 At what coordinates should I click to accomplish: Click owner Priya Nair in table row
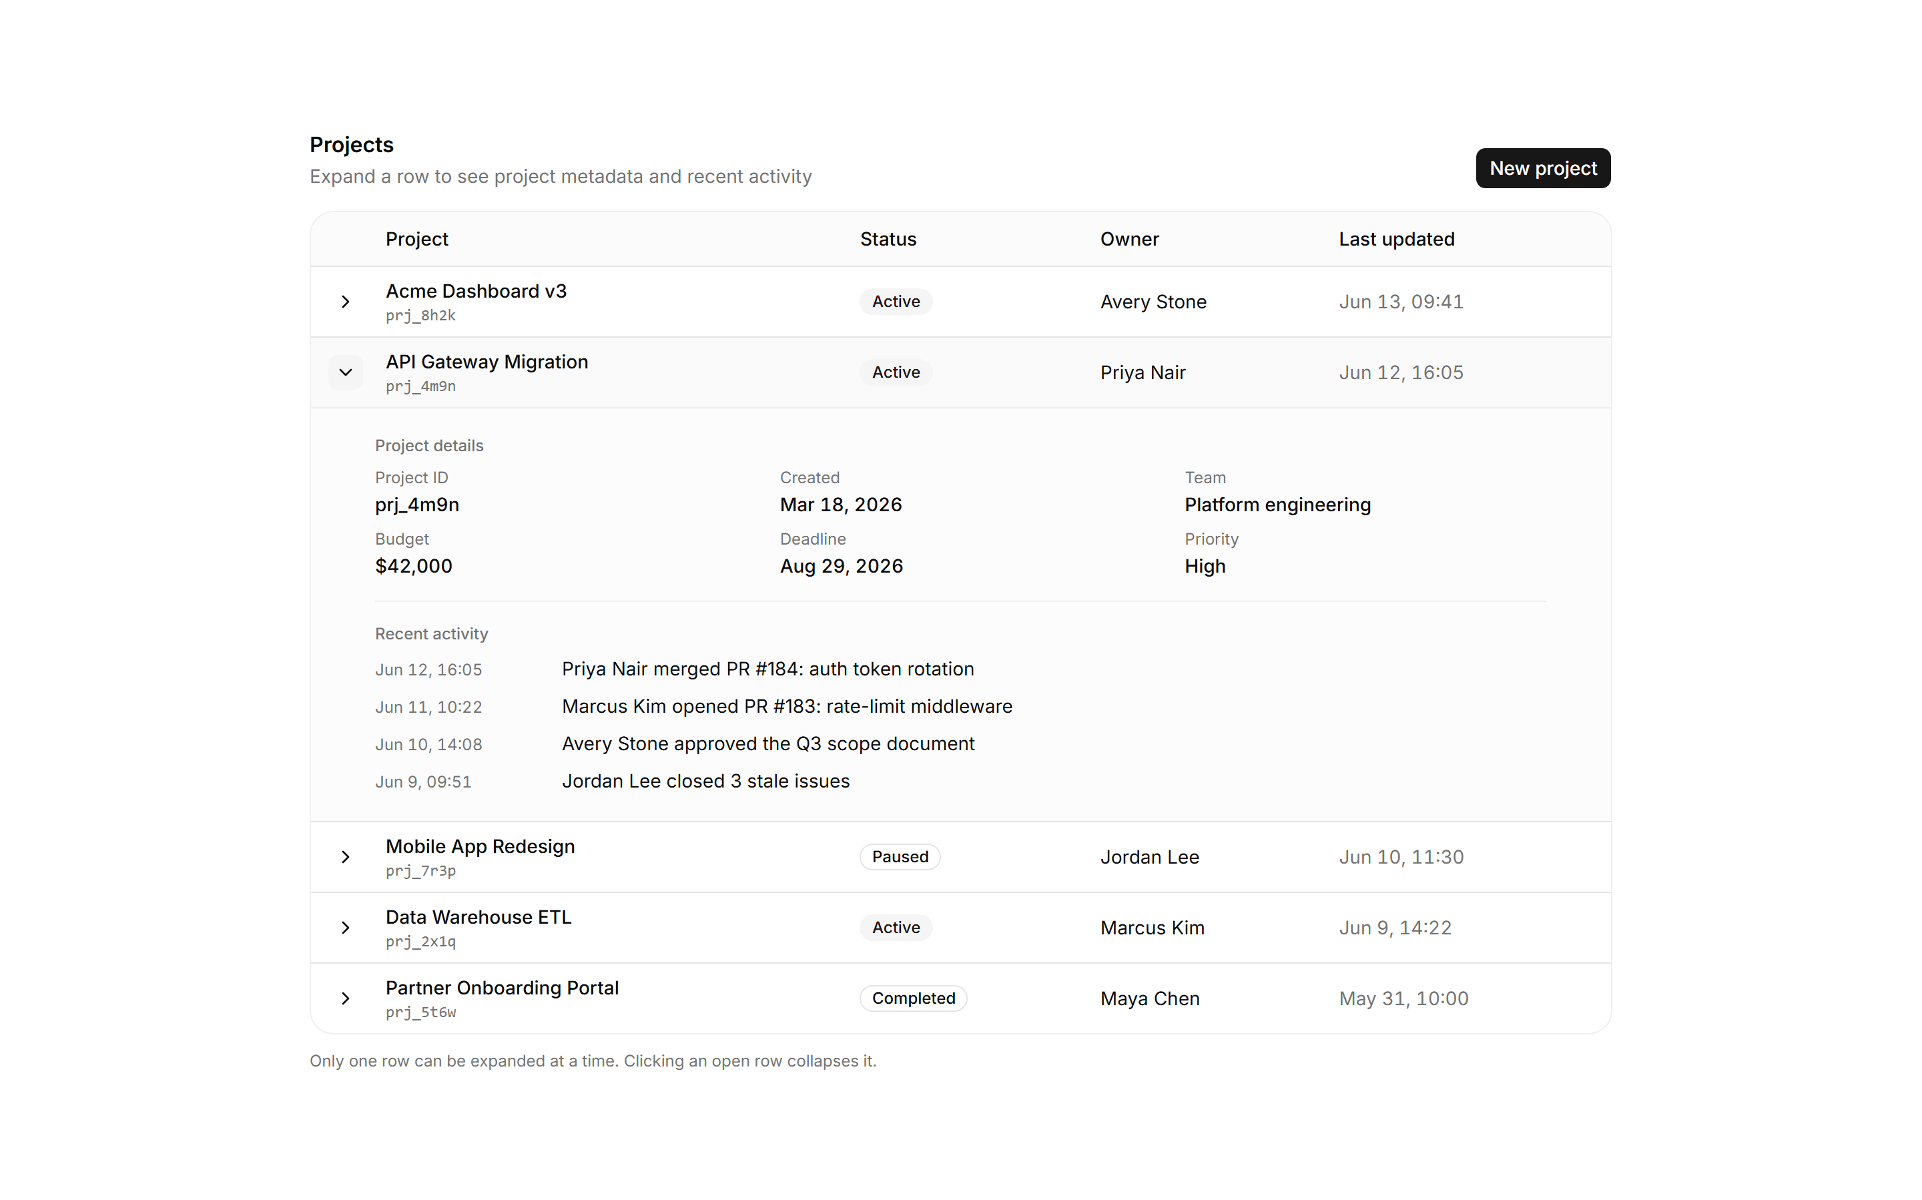coord(1142,372)
